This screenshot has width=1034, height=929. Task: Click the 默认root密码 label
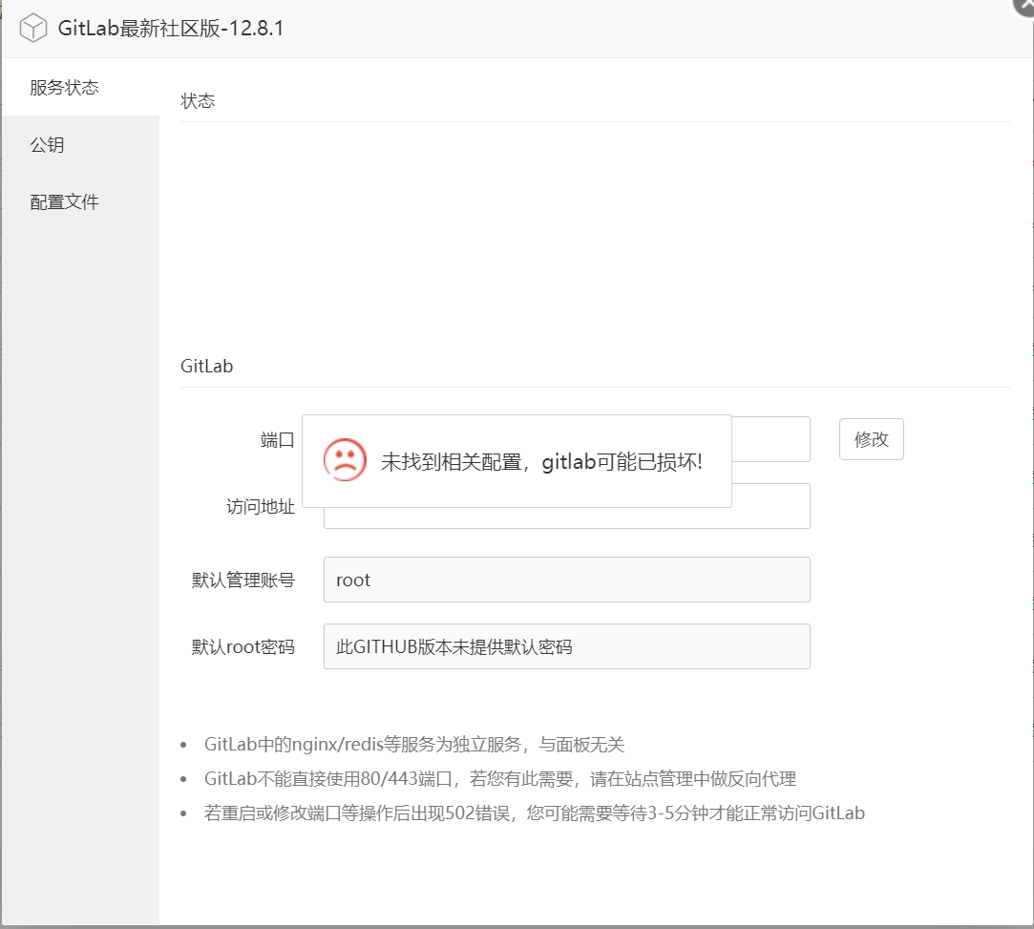pos(243,646)
